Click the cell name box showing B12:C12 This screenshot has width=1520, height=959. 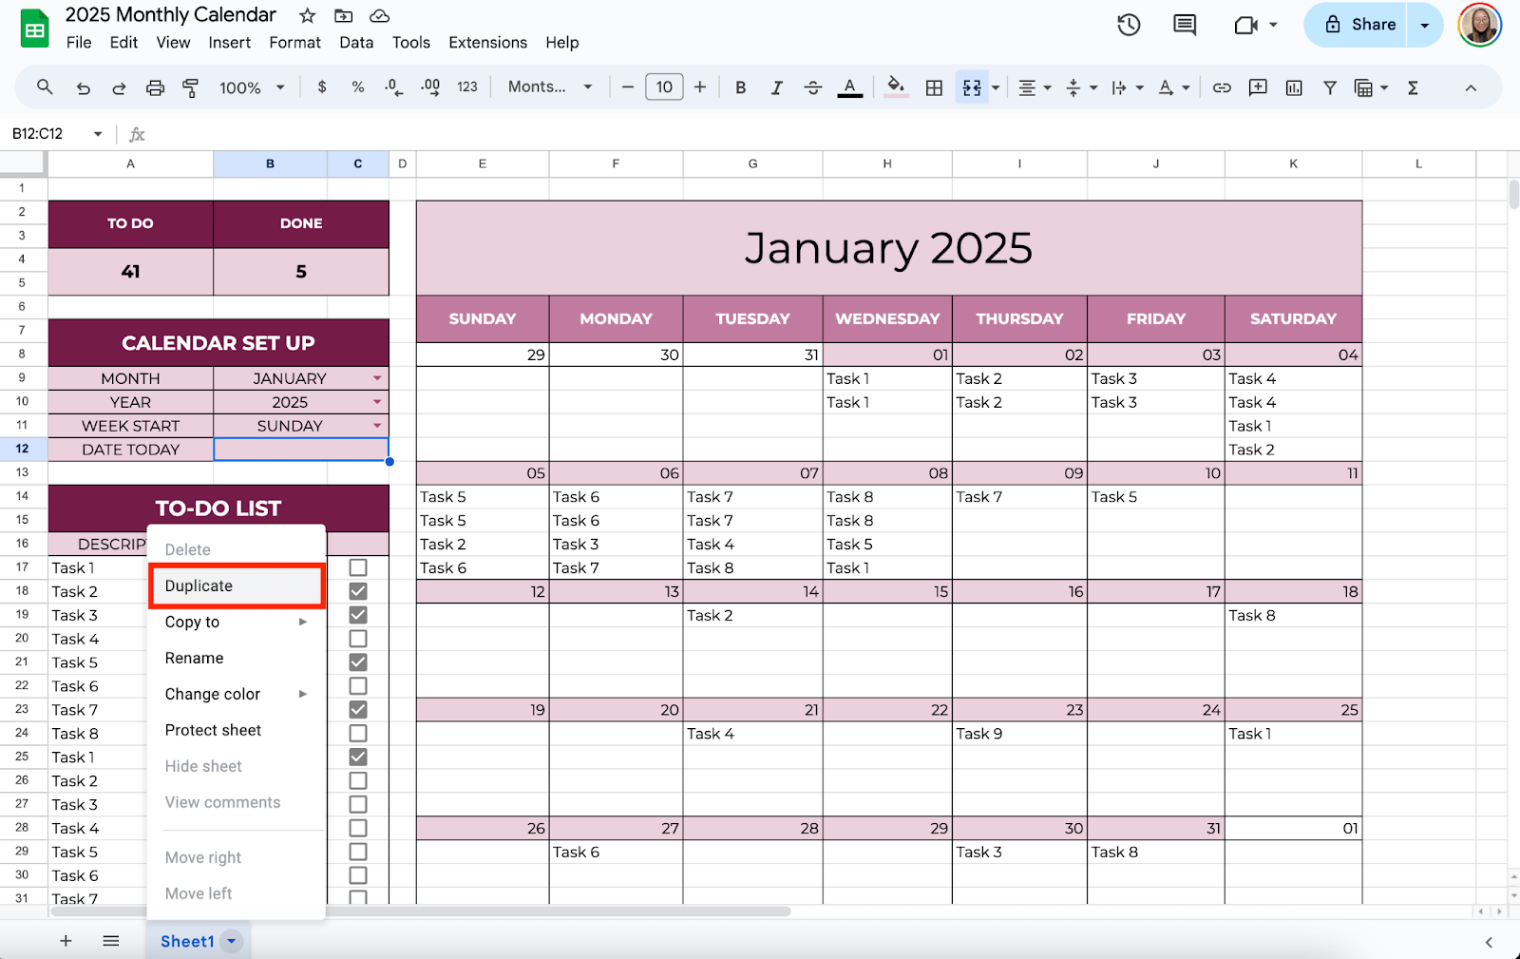[x=47, y=134]
